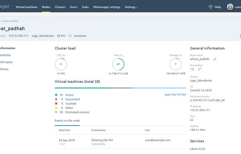Screen dimensions: 241x154
Task: Click the Port value 22
Action: point(191,120)
